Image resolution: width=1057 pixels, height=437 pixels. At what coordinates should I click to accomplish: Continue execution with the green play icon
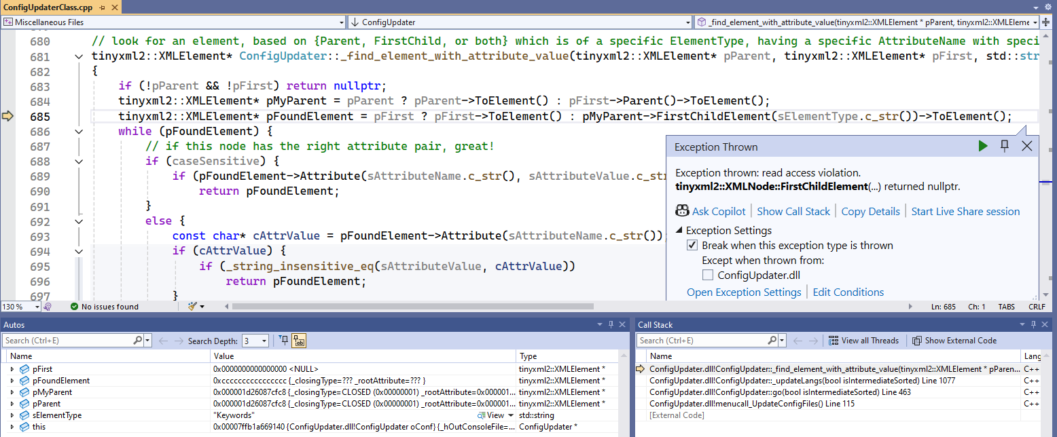pyautogui.click(x=983, y=146)
